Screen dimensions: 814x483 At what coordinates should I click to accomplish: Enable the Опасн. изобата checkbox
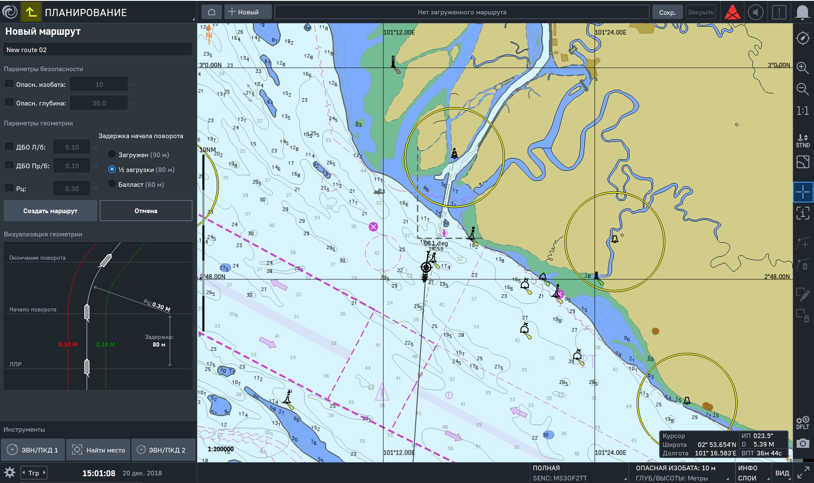click(x=9, y=84)
